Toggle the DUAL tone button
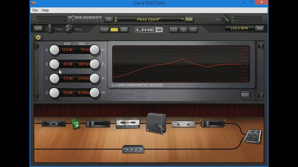The image size is (298, 167). 189,19
